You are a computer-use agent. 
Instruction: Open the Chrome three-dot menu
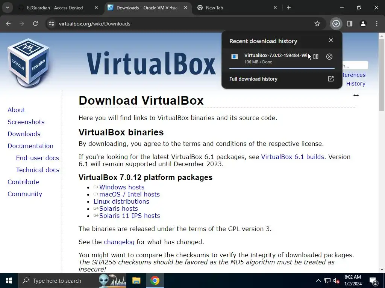click(377, 24)
